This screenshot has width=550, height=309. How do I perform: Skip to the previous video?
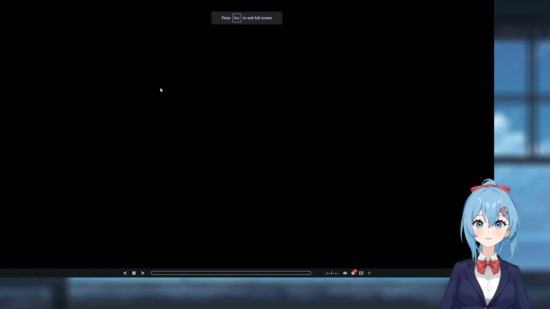coord(125,273)
